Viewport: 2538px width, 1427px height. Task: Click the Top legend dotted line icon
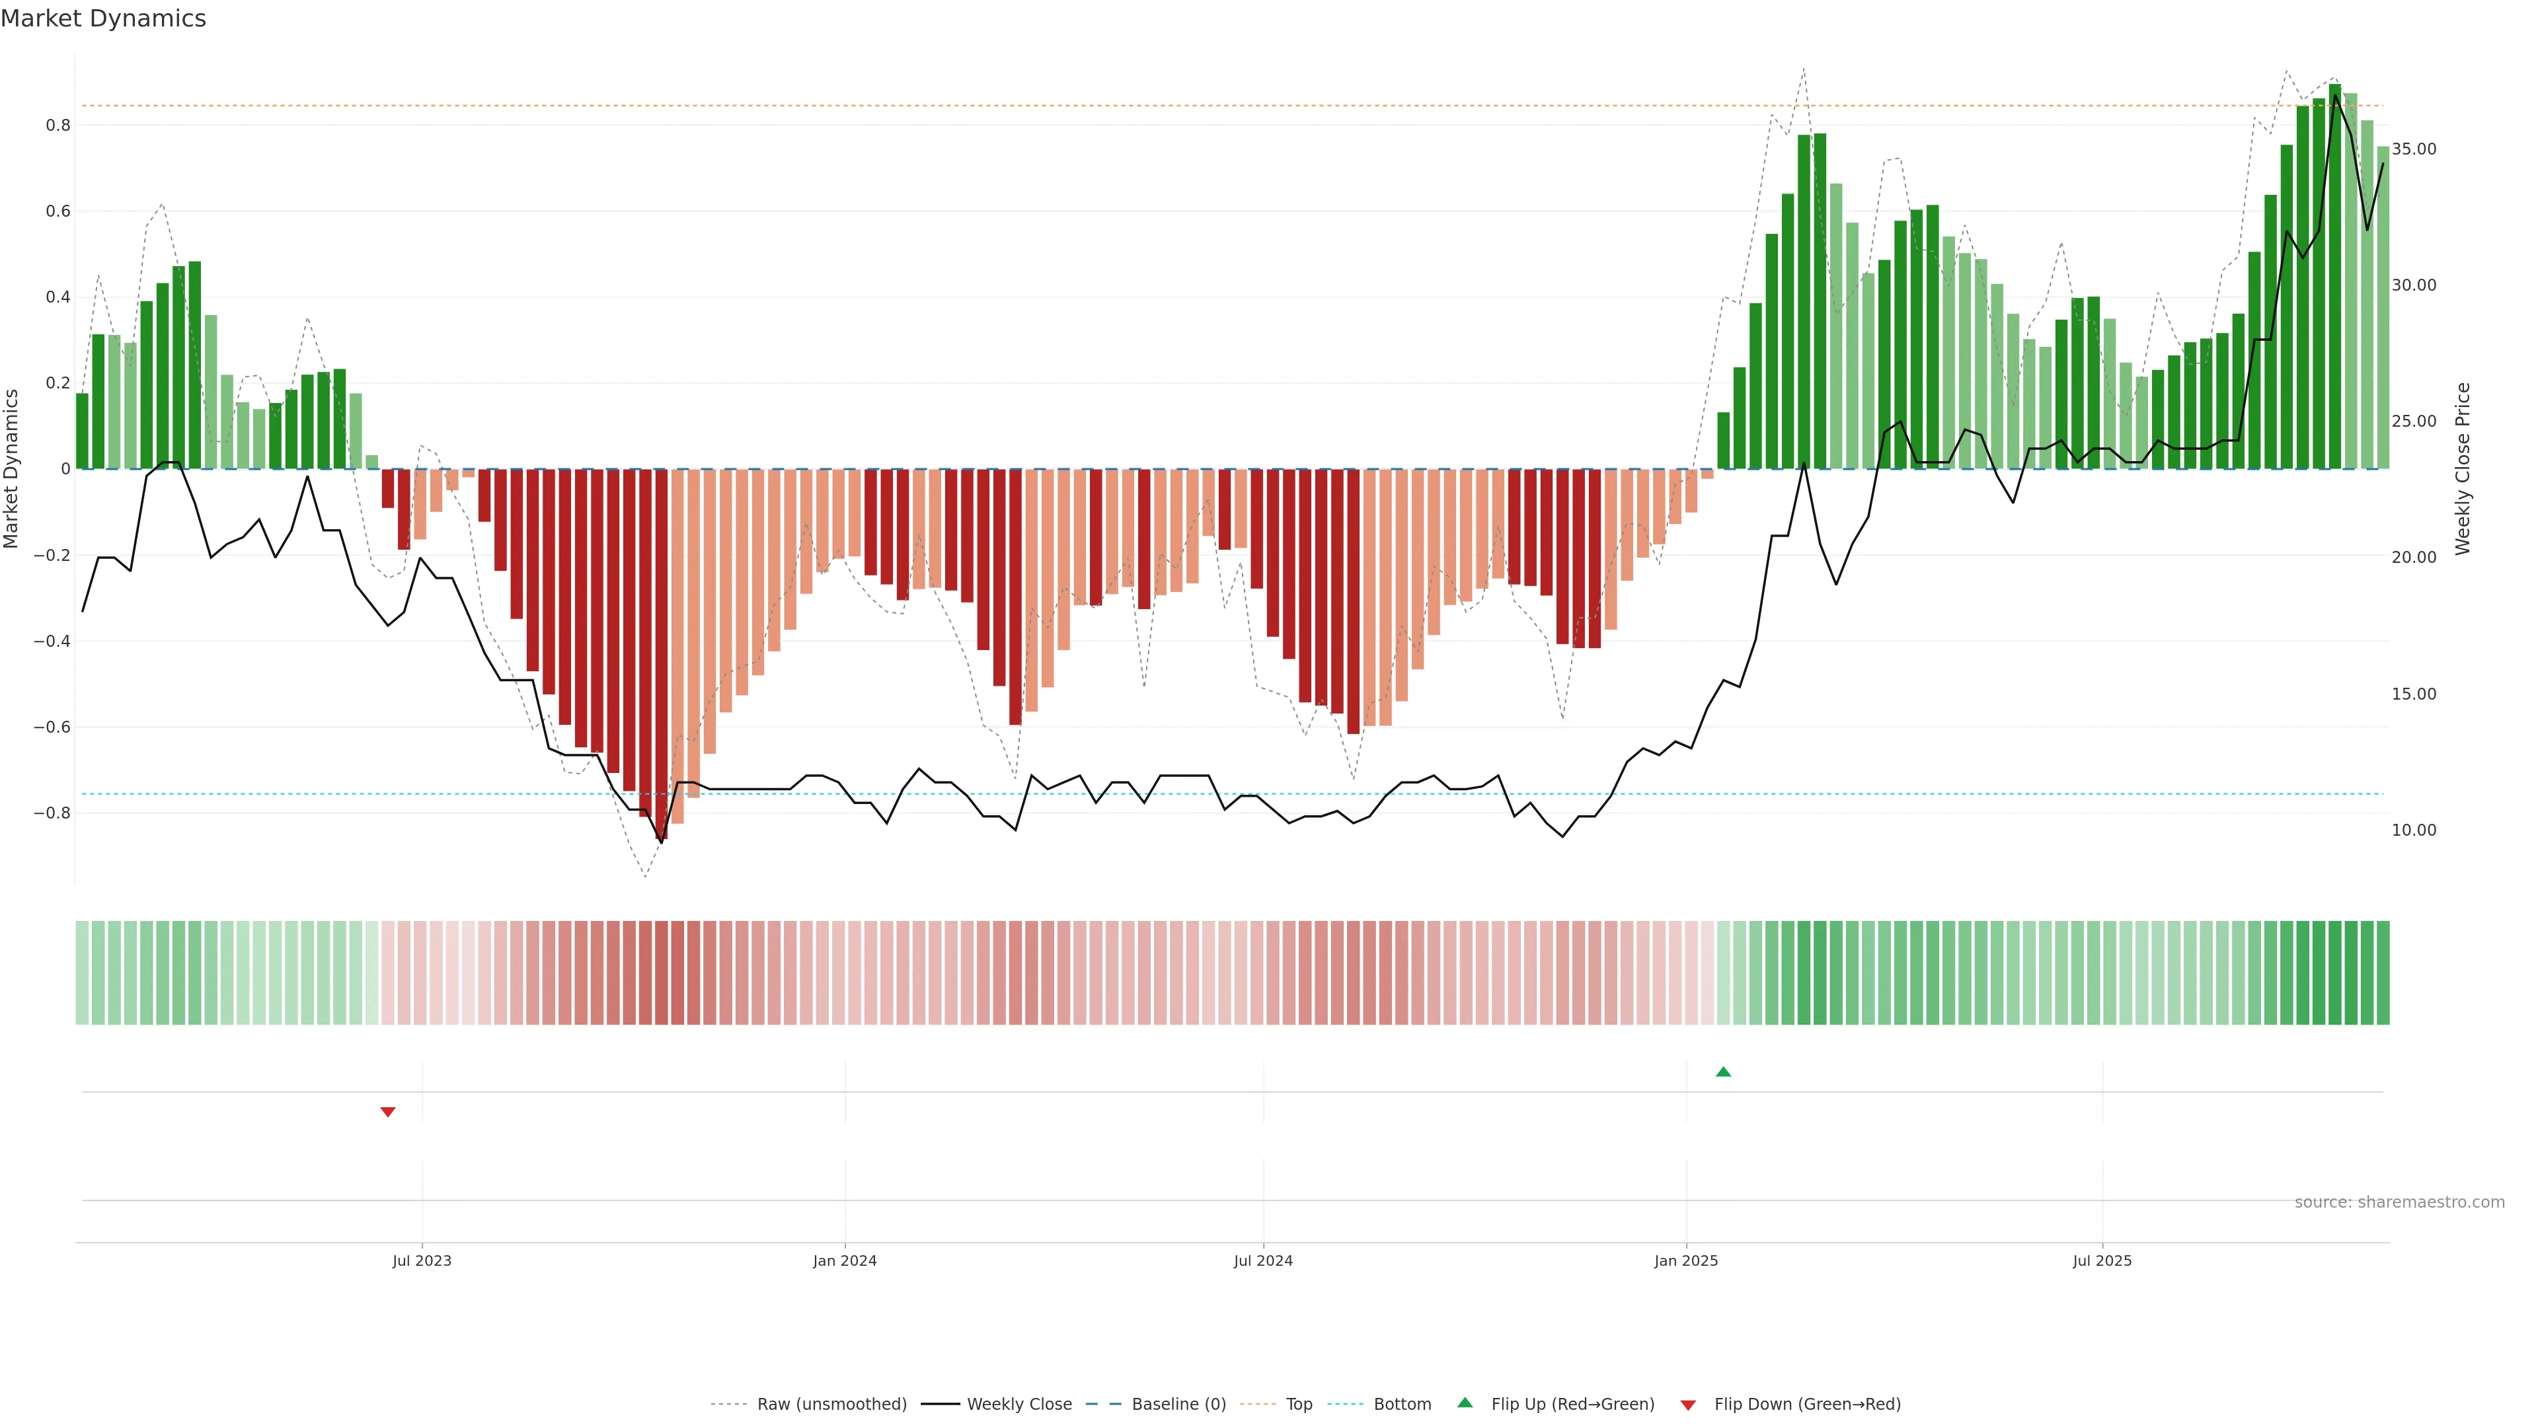1257,1405
